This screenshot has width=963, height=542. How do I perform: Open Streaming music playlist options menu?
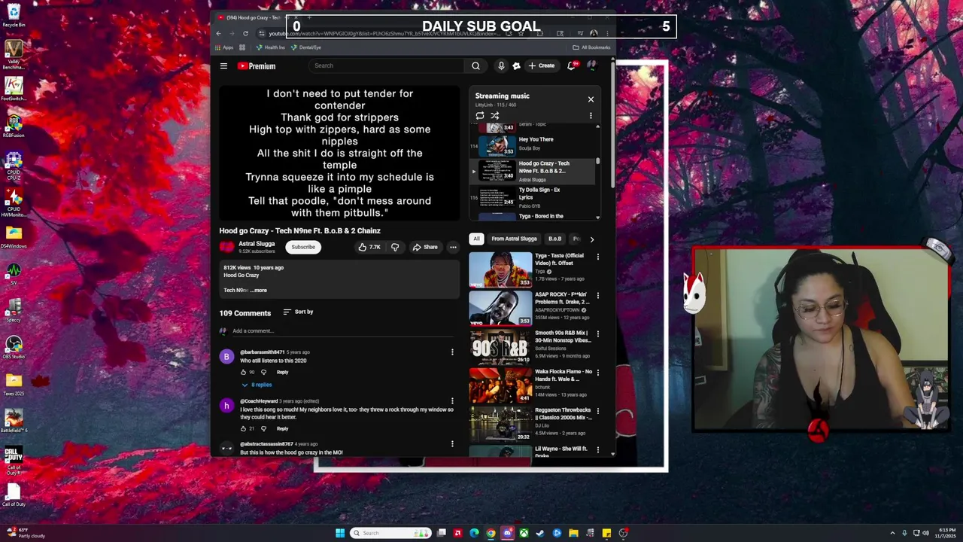click(591, 115)
